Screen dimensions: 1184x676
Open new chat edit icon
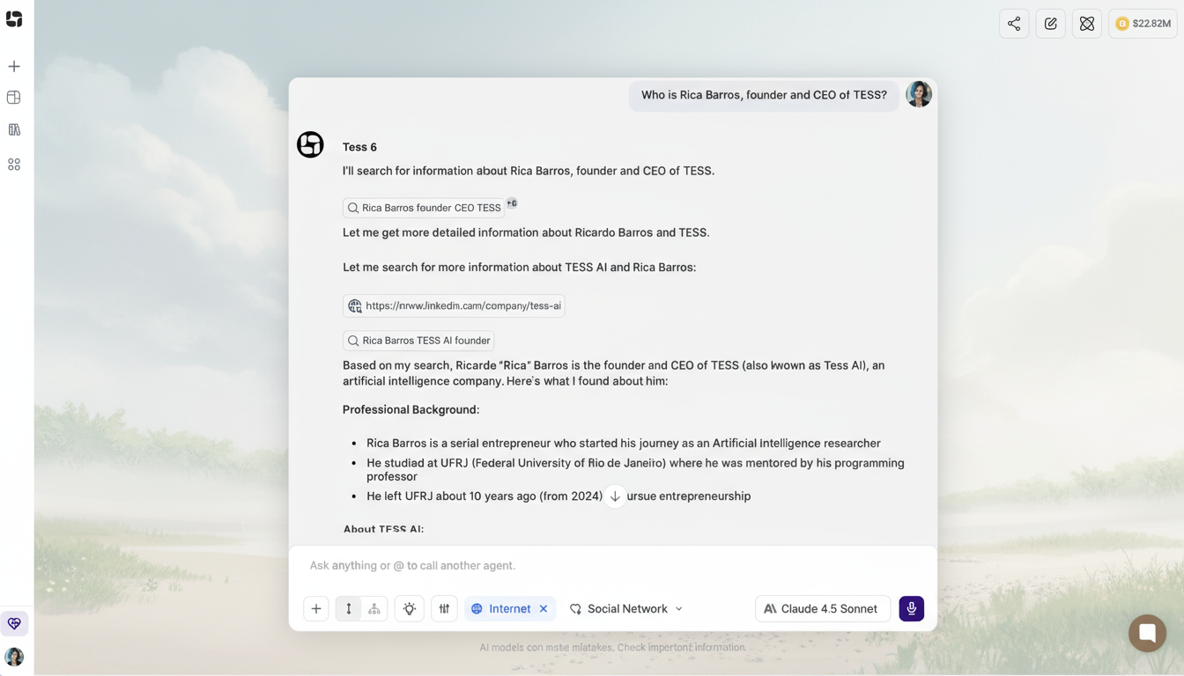click(1050, 24)
